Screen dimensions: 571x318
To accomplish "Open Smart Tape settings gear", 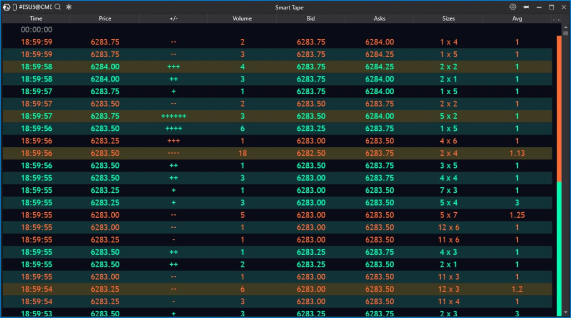I will pos(513,7).
